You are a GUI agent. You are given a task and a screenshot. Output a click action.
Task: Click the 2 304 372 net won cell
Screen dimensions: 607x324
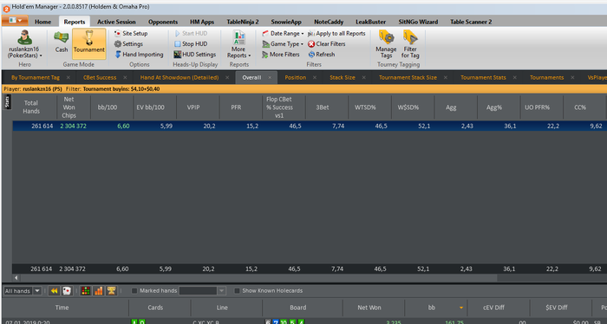pyautogui.click(x=73, y=126)
